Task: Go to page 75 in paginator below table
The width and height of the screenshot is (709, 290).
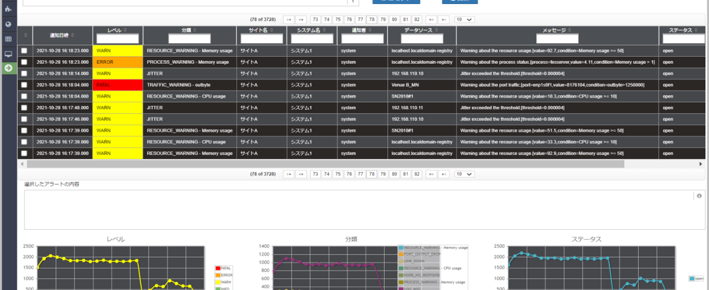Action: point(338,174)
